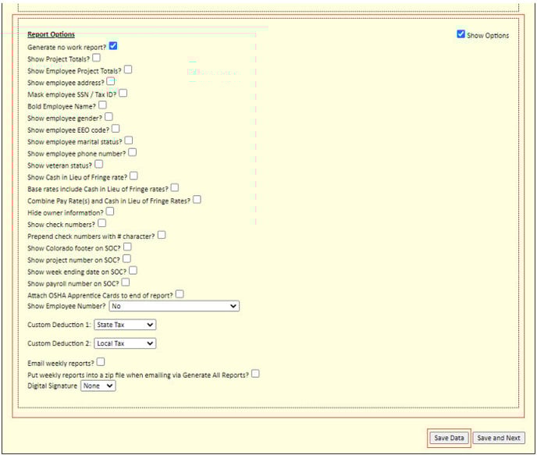Check Show employee phone number
The height and width of the screenshot is (455, 537).
pos(133,152)
